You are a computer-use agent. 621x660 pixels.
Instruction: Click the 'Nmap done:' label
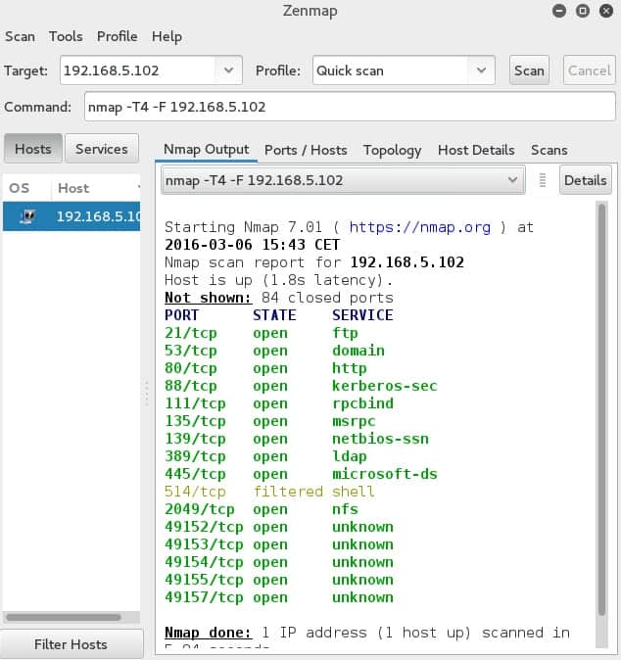(x=208, y=633)
